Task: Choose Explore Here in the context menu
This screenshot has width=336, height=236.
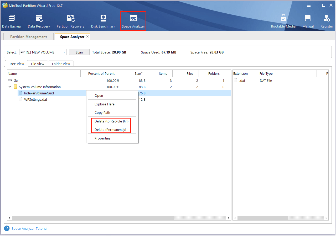Action: click(x=112, y=104)
